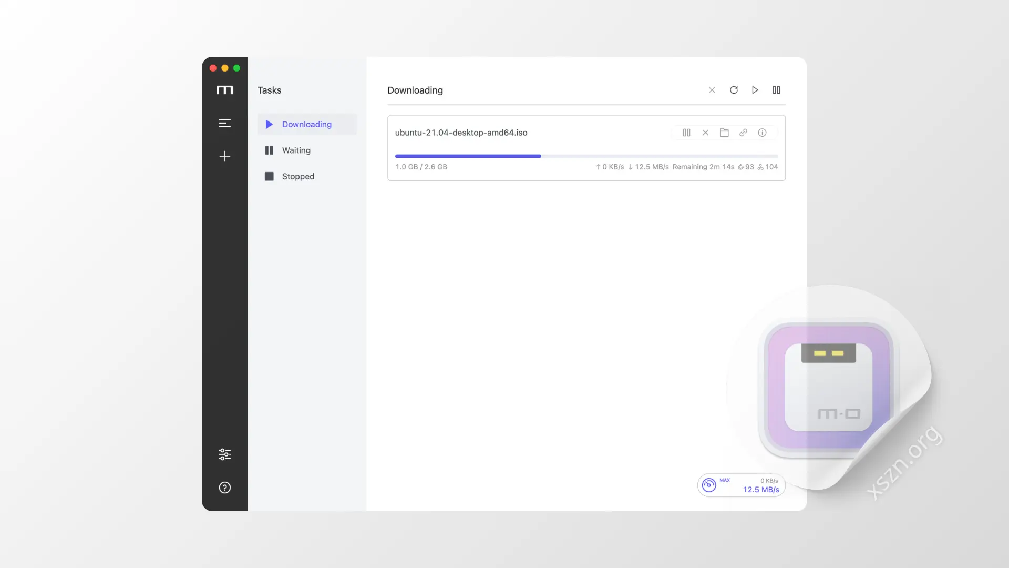The height and width of the screenshot is (568, 1009).
Task: Show ubuntu iso file in folder
Action: coord(724,133)
